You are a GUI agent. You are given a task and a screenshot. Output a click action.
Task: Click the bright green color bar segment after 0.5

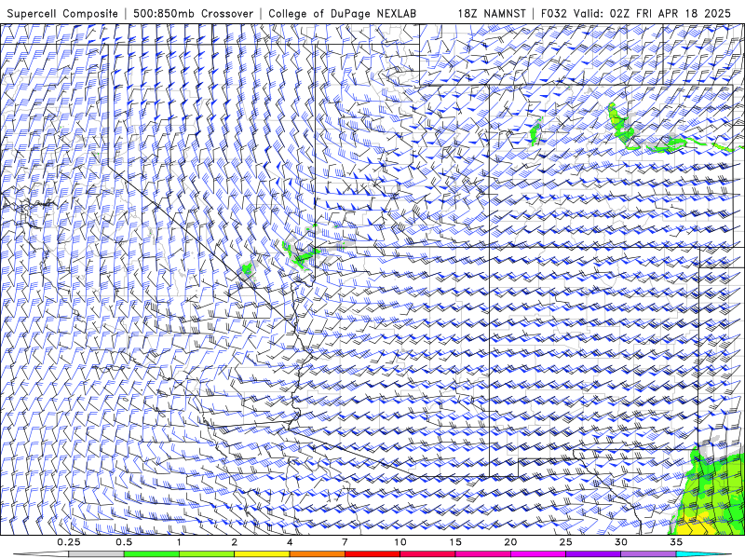pyautogui.click(x=152, y=554)
